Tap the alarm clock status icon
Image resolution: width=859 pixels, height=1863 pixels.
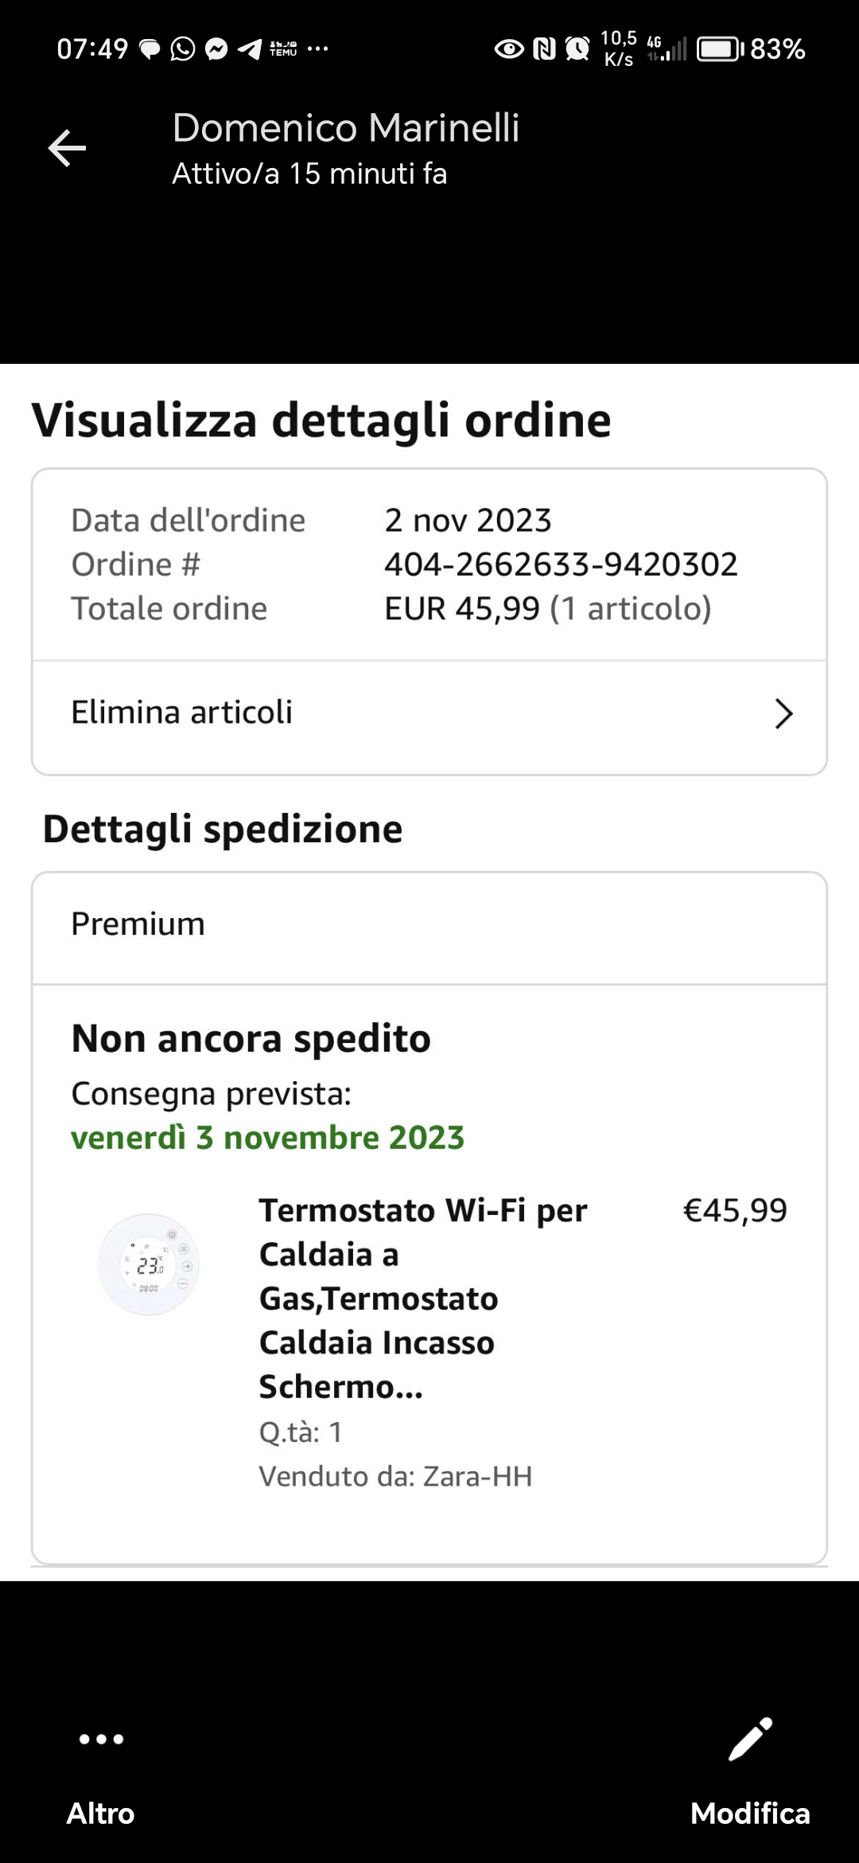pos(577,49)
